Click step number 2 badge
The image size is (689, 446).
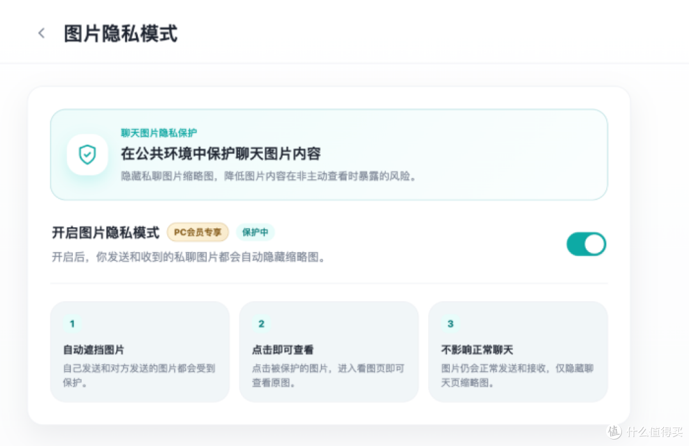tap(261, 324)
